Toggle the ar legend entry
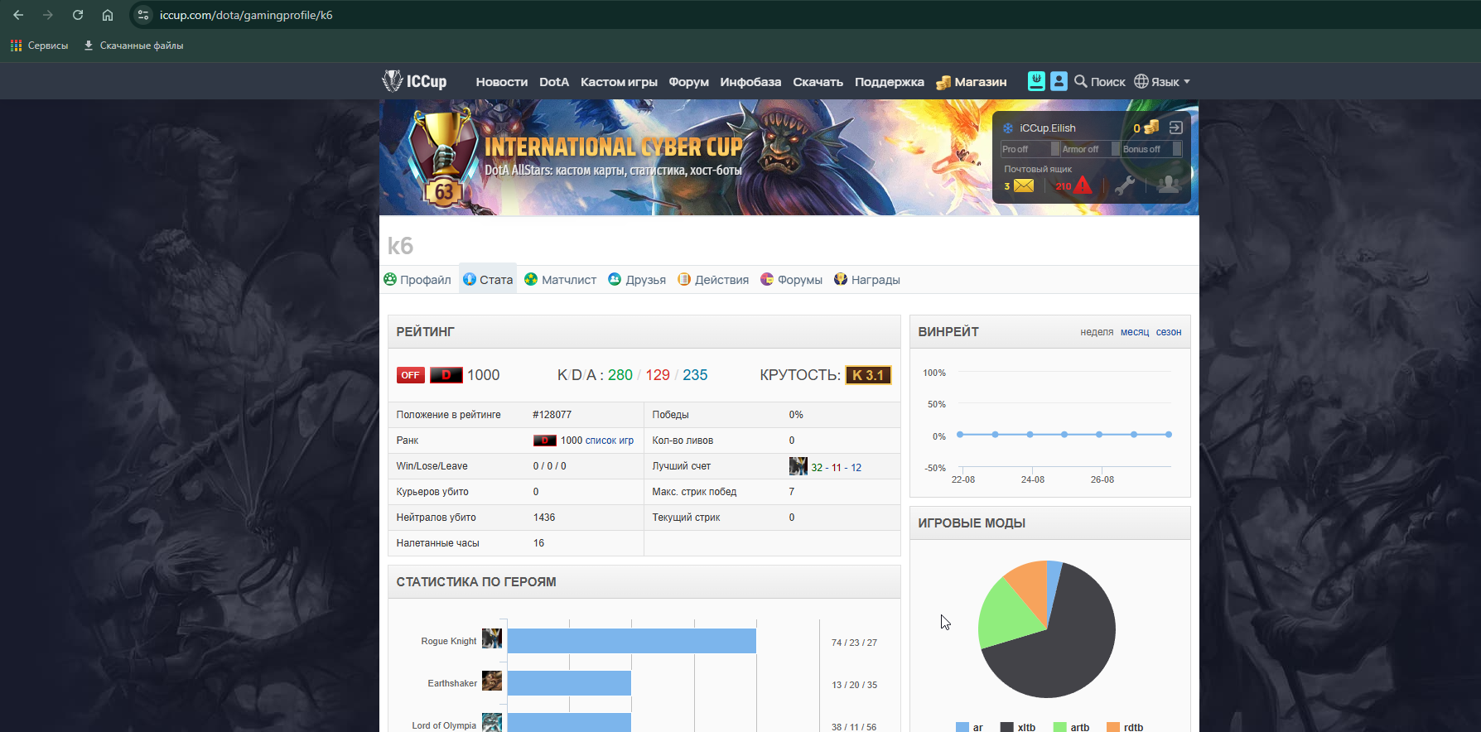Image resolution: width=1481 pixels, height=732 pixels. pos(969,727)
